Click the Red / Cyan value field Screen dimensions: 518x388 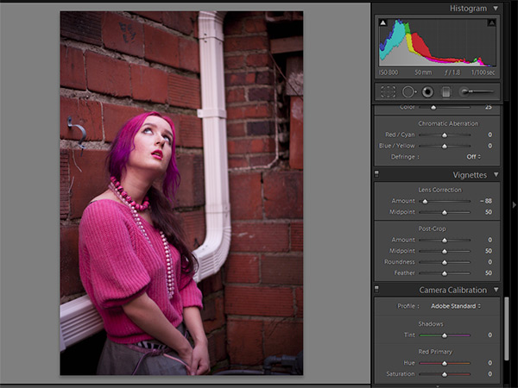pos(490,135)
